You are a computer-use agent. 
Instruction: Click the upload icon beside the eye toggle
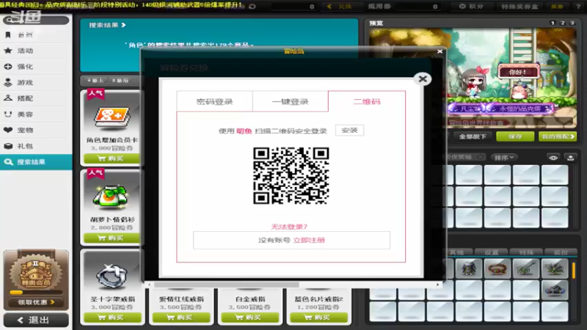click(x=571, y=158)
